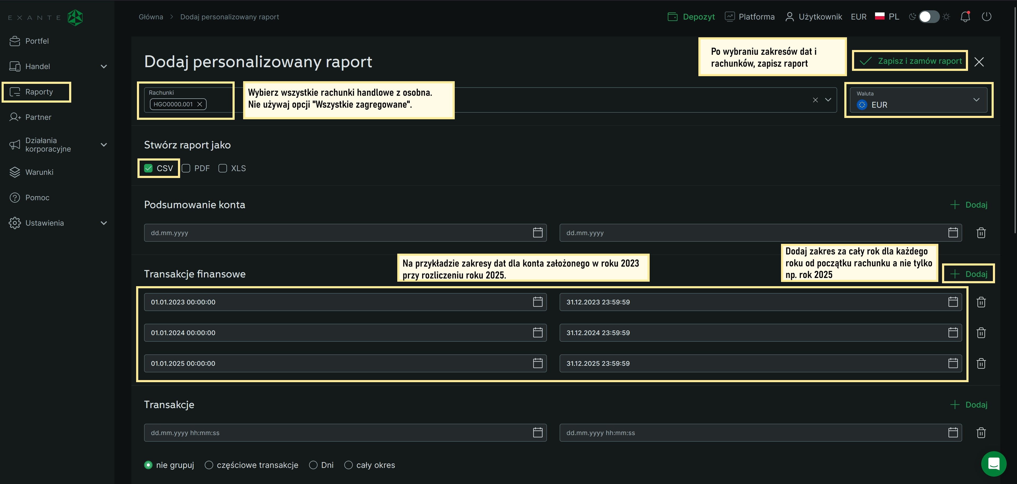The image size is (1017, 484).
Task: Open calendar for 31.12.2025 end date
Action: coord(953,363)
